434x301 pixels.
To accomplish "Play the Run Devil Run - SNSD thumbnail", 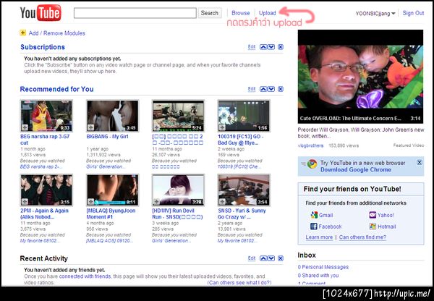I will coord(178,190).
